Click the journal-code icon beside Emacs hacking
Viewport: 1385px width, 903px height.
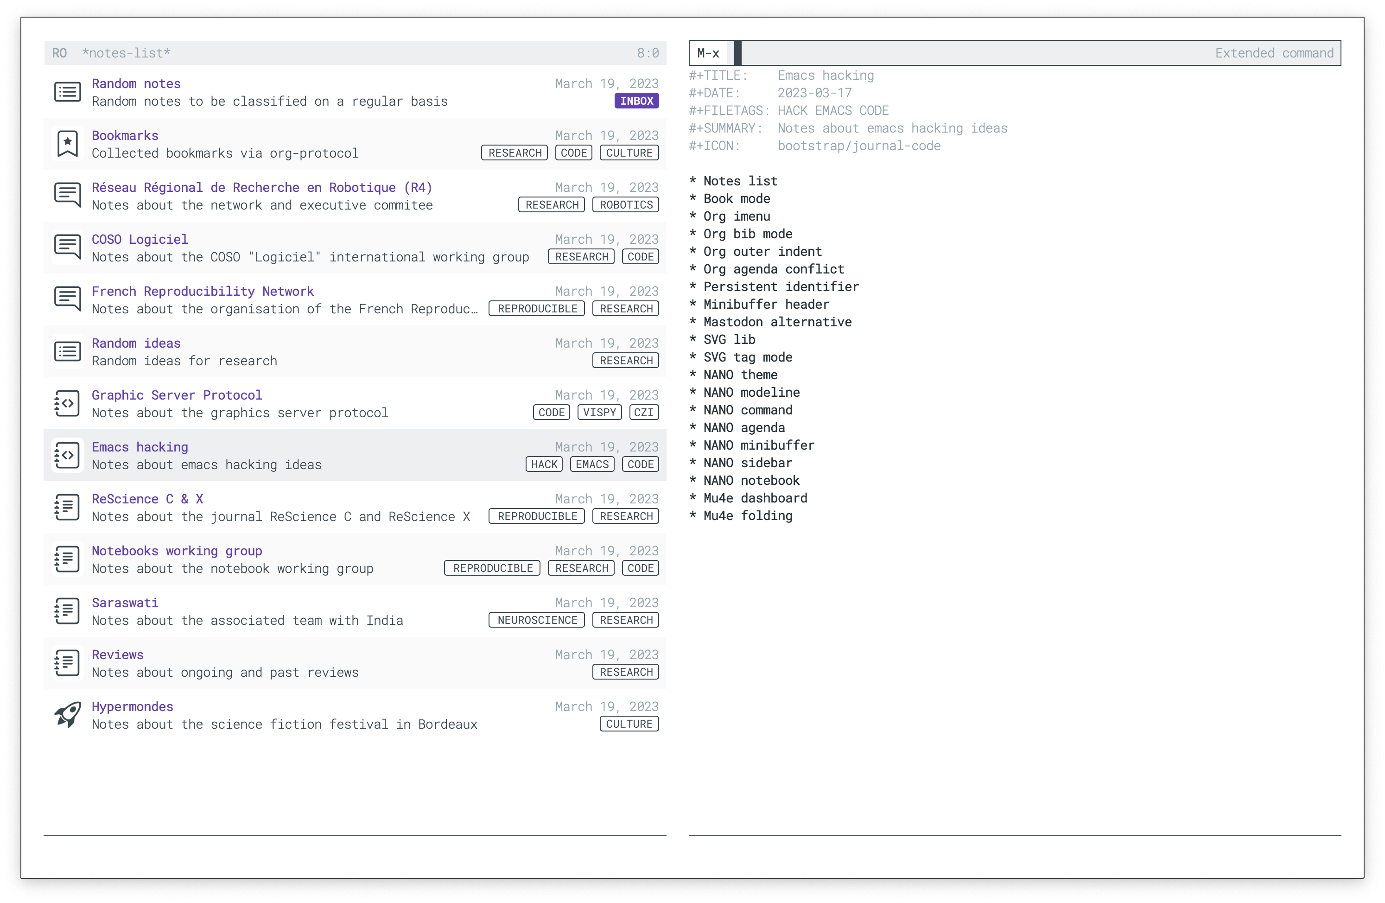[68, 455]
